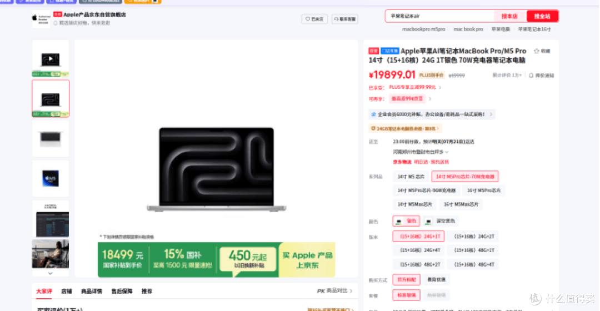
Task: Open the video thumbnail with play icon
Action: [51, 59]
